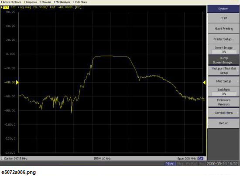Click Dump Screen Image softkey
The image size is (240, 176).
[223, 60]
